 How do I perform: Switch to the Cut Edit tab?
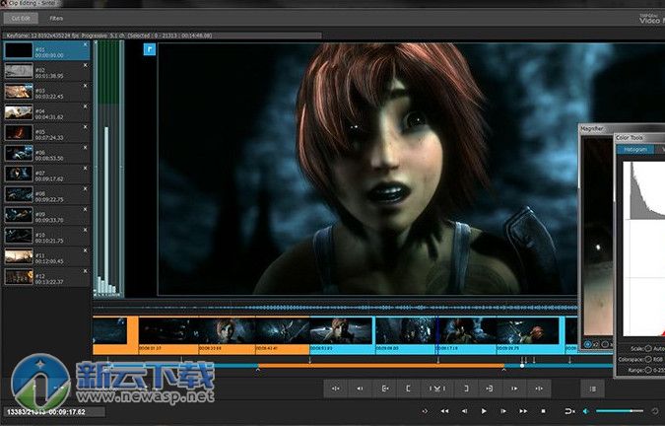(21, 19)
